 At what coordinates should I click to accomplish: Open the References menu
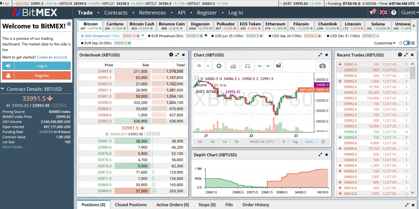tap(152, 13)
